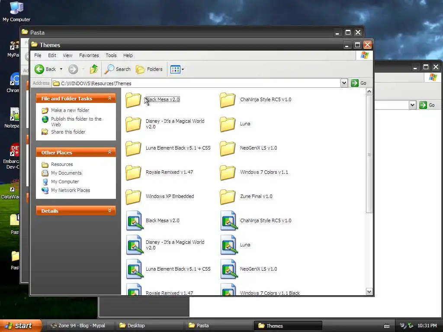Go back using the green Back arrow
The image size is (443, 332).
[x=39, y=69]
